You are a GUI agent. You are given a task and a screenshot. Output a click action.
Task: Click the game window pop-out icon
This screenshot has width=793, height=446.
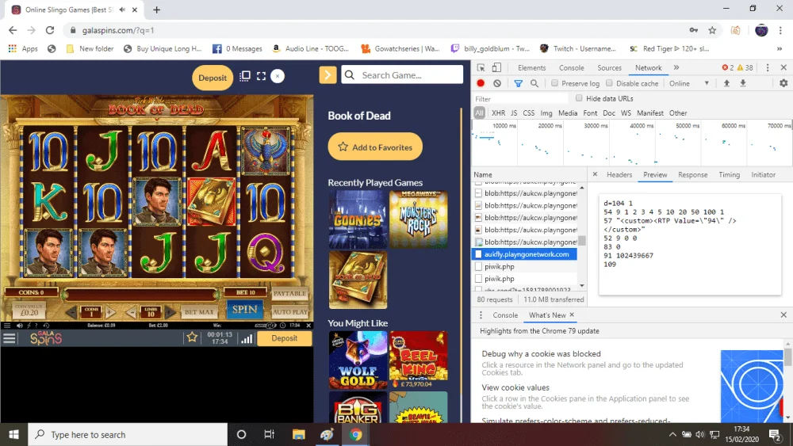[245, 76]
